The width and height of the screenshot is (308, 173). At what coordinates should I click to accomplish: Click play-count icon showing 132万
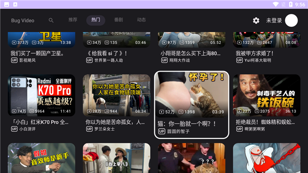(239, 42)
